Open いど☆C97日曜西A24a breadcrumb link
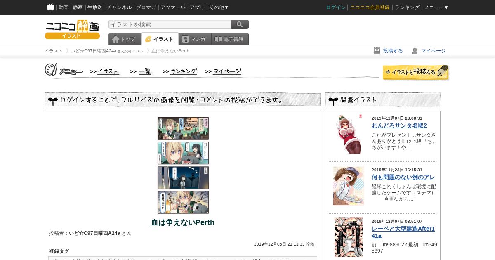The width and height of the screenshot is (495, 260). (x=93, y=51)
